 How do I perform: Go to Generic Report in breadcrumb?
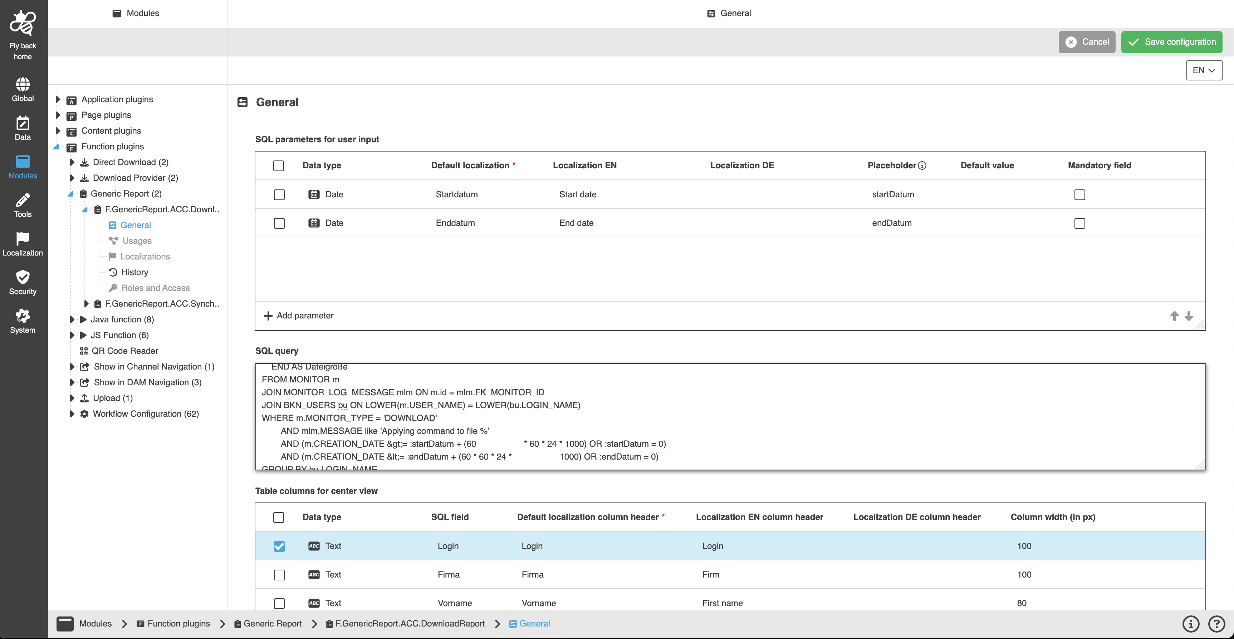click(272, 623)
